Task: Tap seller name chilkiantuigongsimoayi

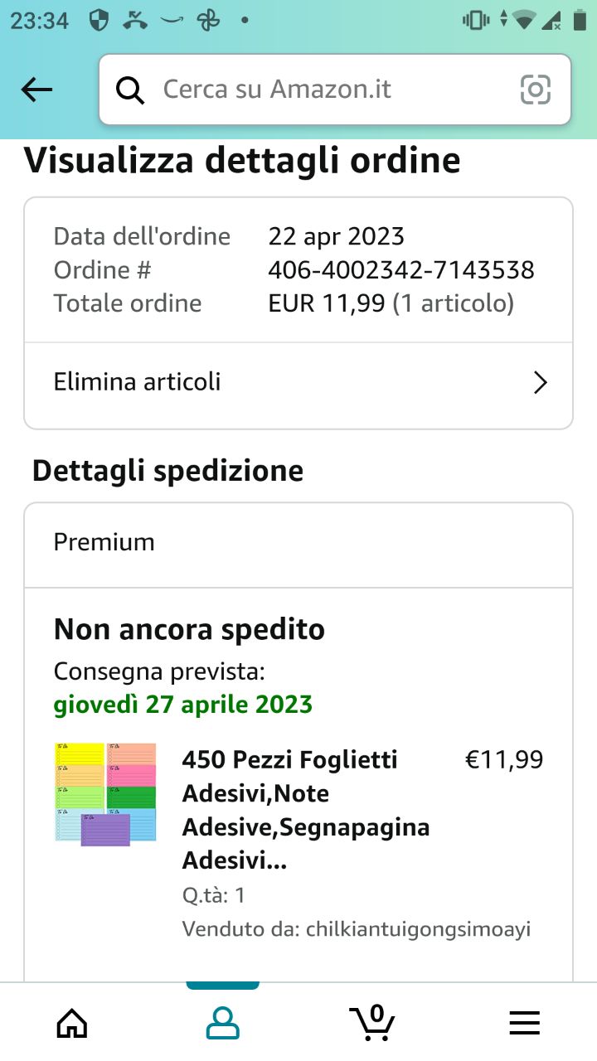Action: pyautogui.click(x=418, y=928)
